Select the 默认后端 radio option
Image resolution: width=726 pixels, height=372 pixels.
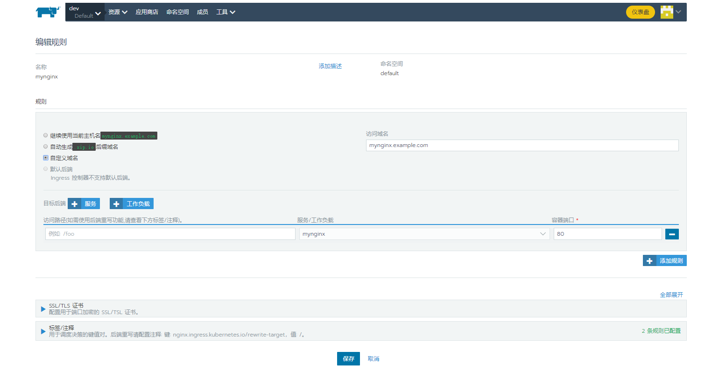click(45, 169)
